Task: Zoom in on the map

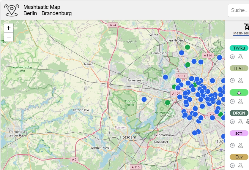Action: 9,28
